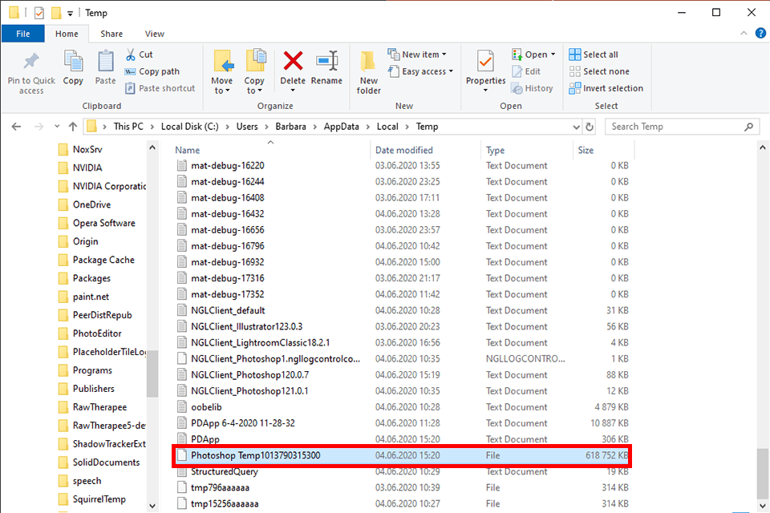Switch to the View ribbon tab

(154, 34)
